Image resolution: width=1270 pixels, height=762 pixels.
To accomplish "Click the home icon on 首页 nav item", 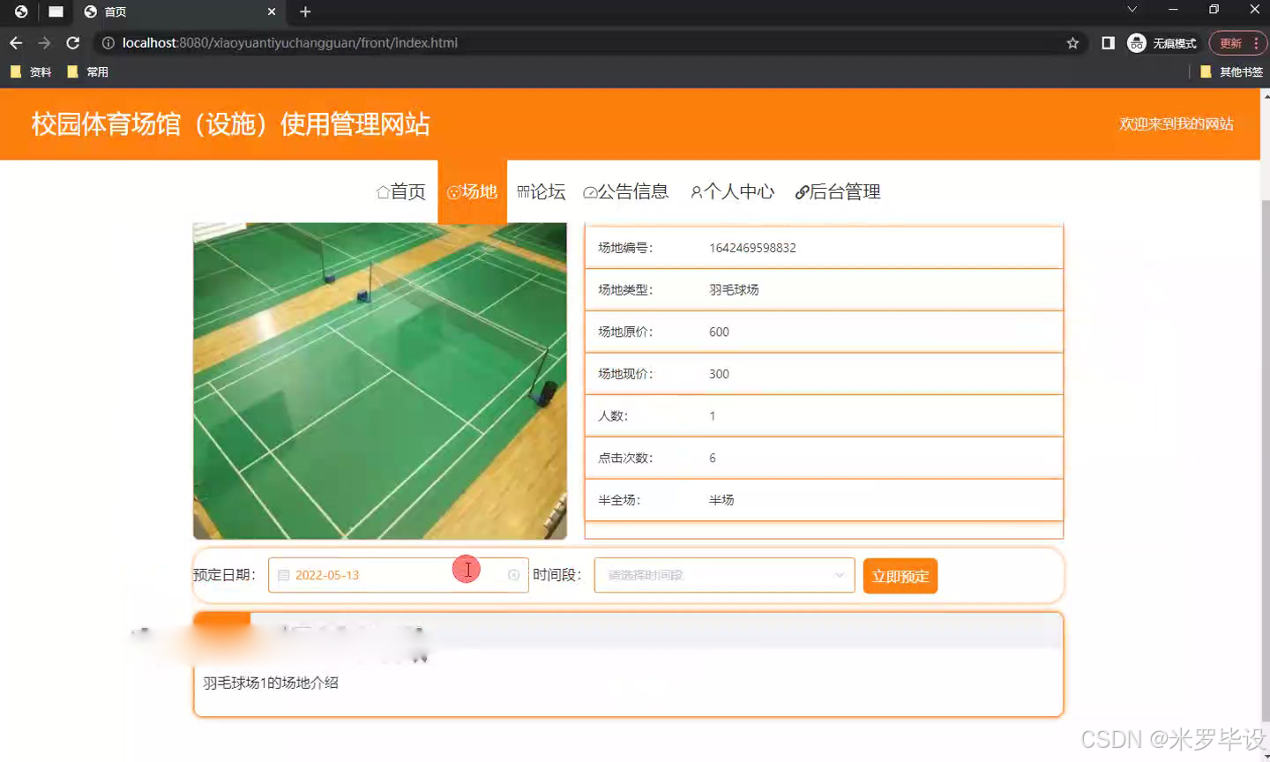I will tap(381, 191).
